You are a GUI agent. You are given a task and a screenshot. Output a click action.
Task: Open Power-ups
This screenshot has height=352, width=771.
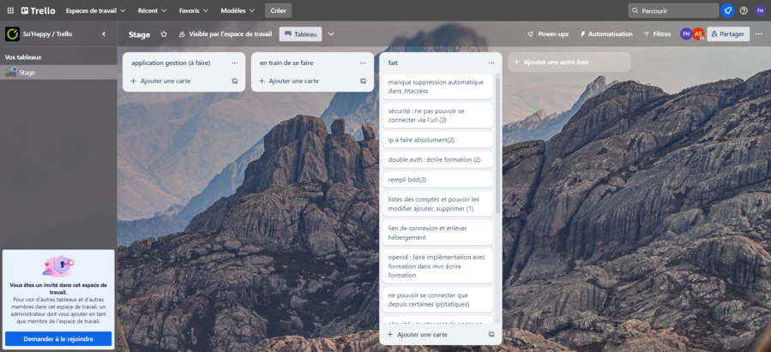point(548,34)
